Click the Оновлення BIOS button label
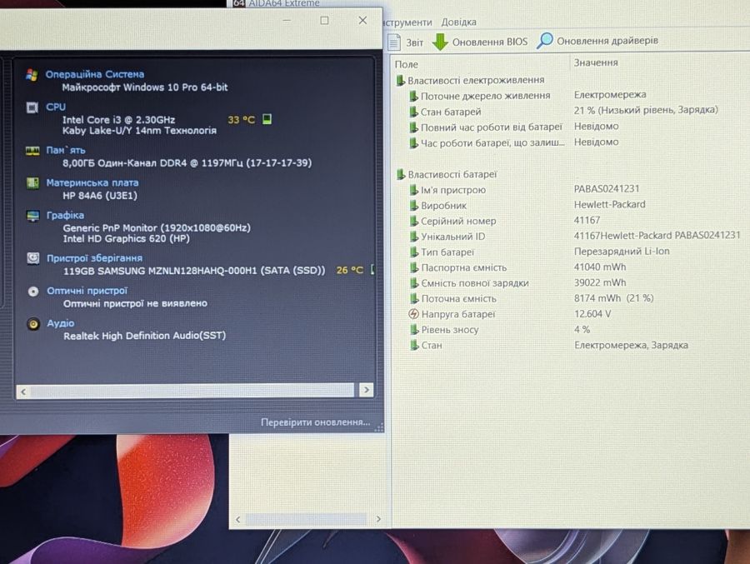Screen dimensions: 750x564 coord(490,42)
